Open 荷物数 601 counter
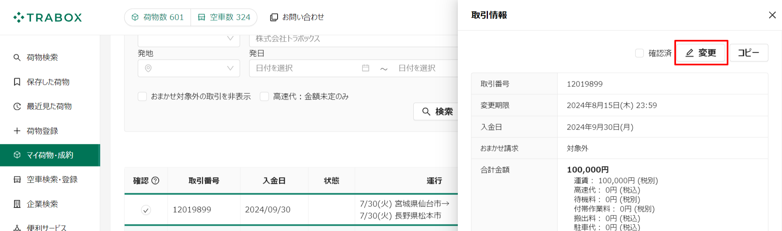This screenshot has width=782, height=231. click(158, 17)
